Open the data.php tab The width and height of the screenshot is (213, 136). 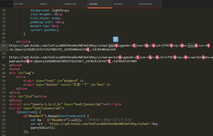click(118, 4)
